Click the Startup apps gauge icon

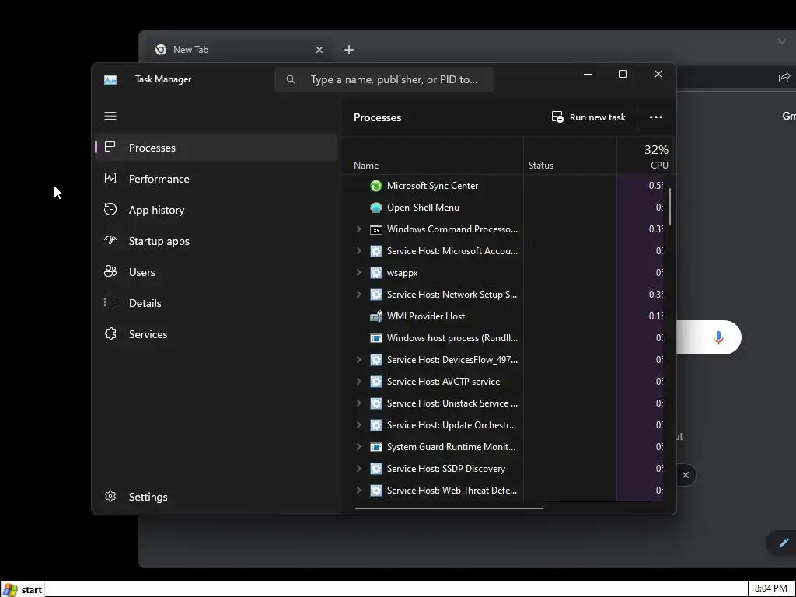(x=110, y=239)
